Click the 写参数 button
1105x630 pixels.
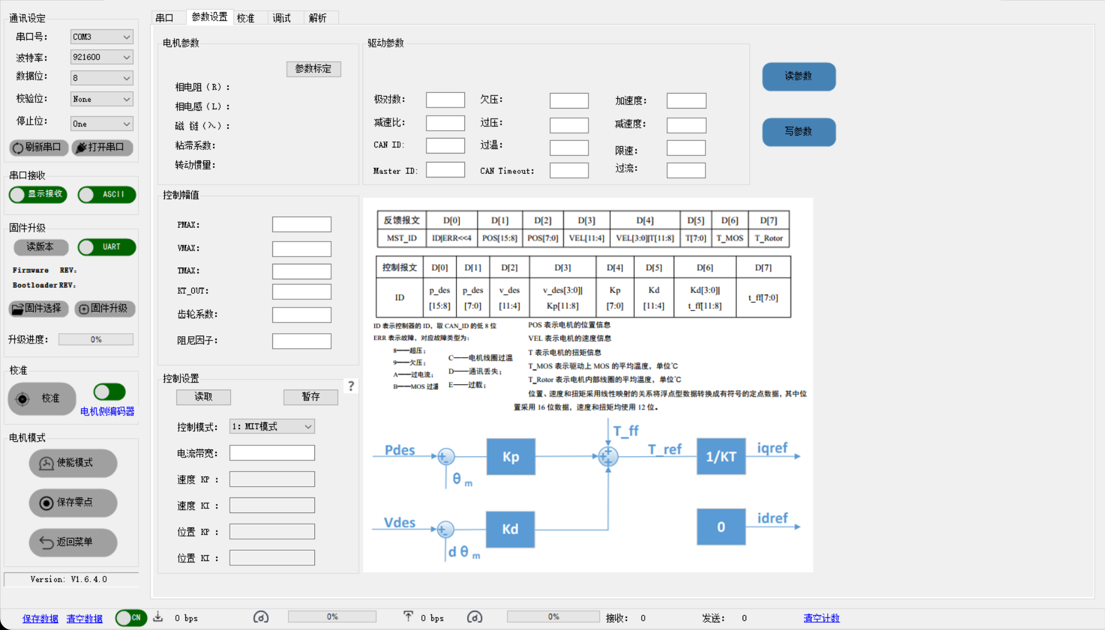(x=799, y=131)
